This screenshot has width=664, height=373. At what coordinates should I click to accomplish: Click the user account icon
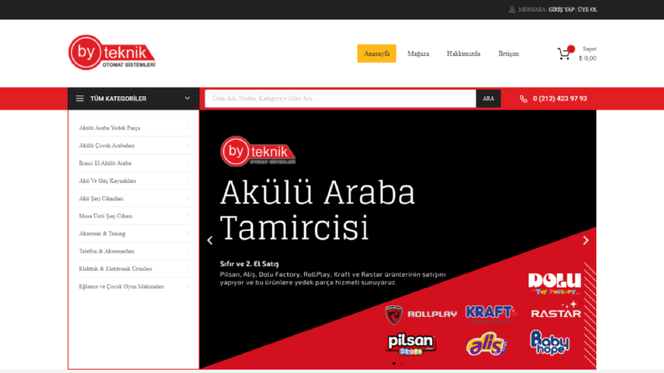point(512,9)
